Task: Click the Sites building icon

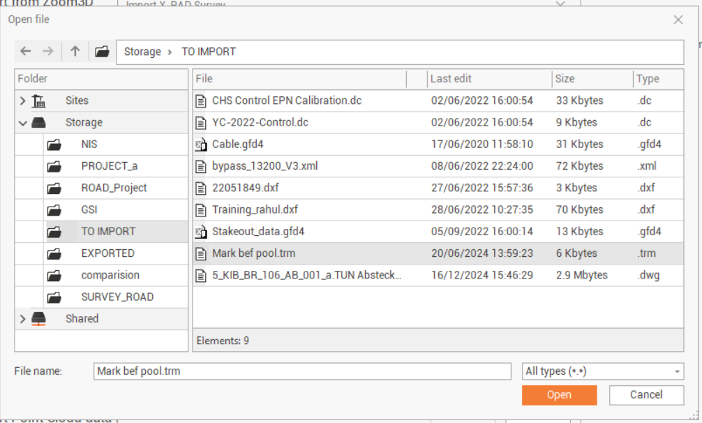Action: [38, 101]
